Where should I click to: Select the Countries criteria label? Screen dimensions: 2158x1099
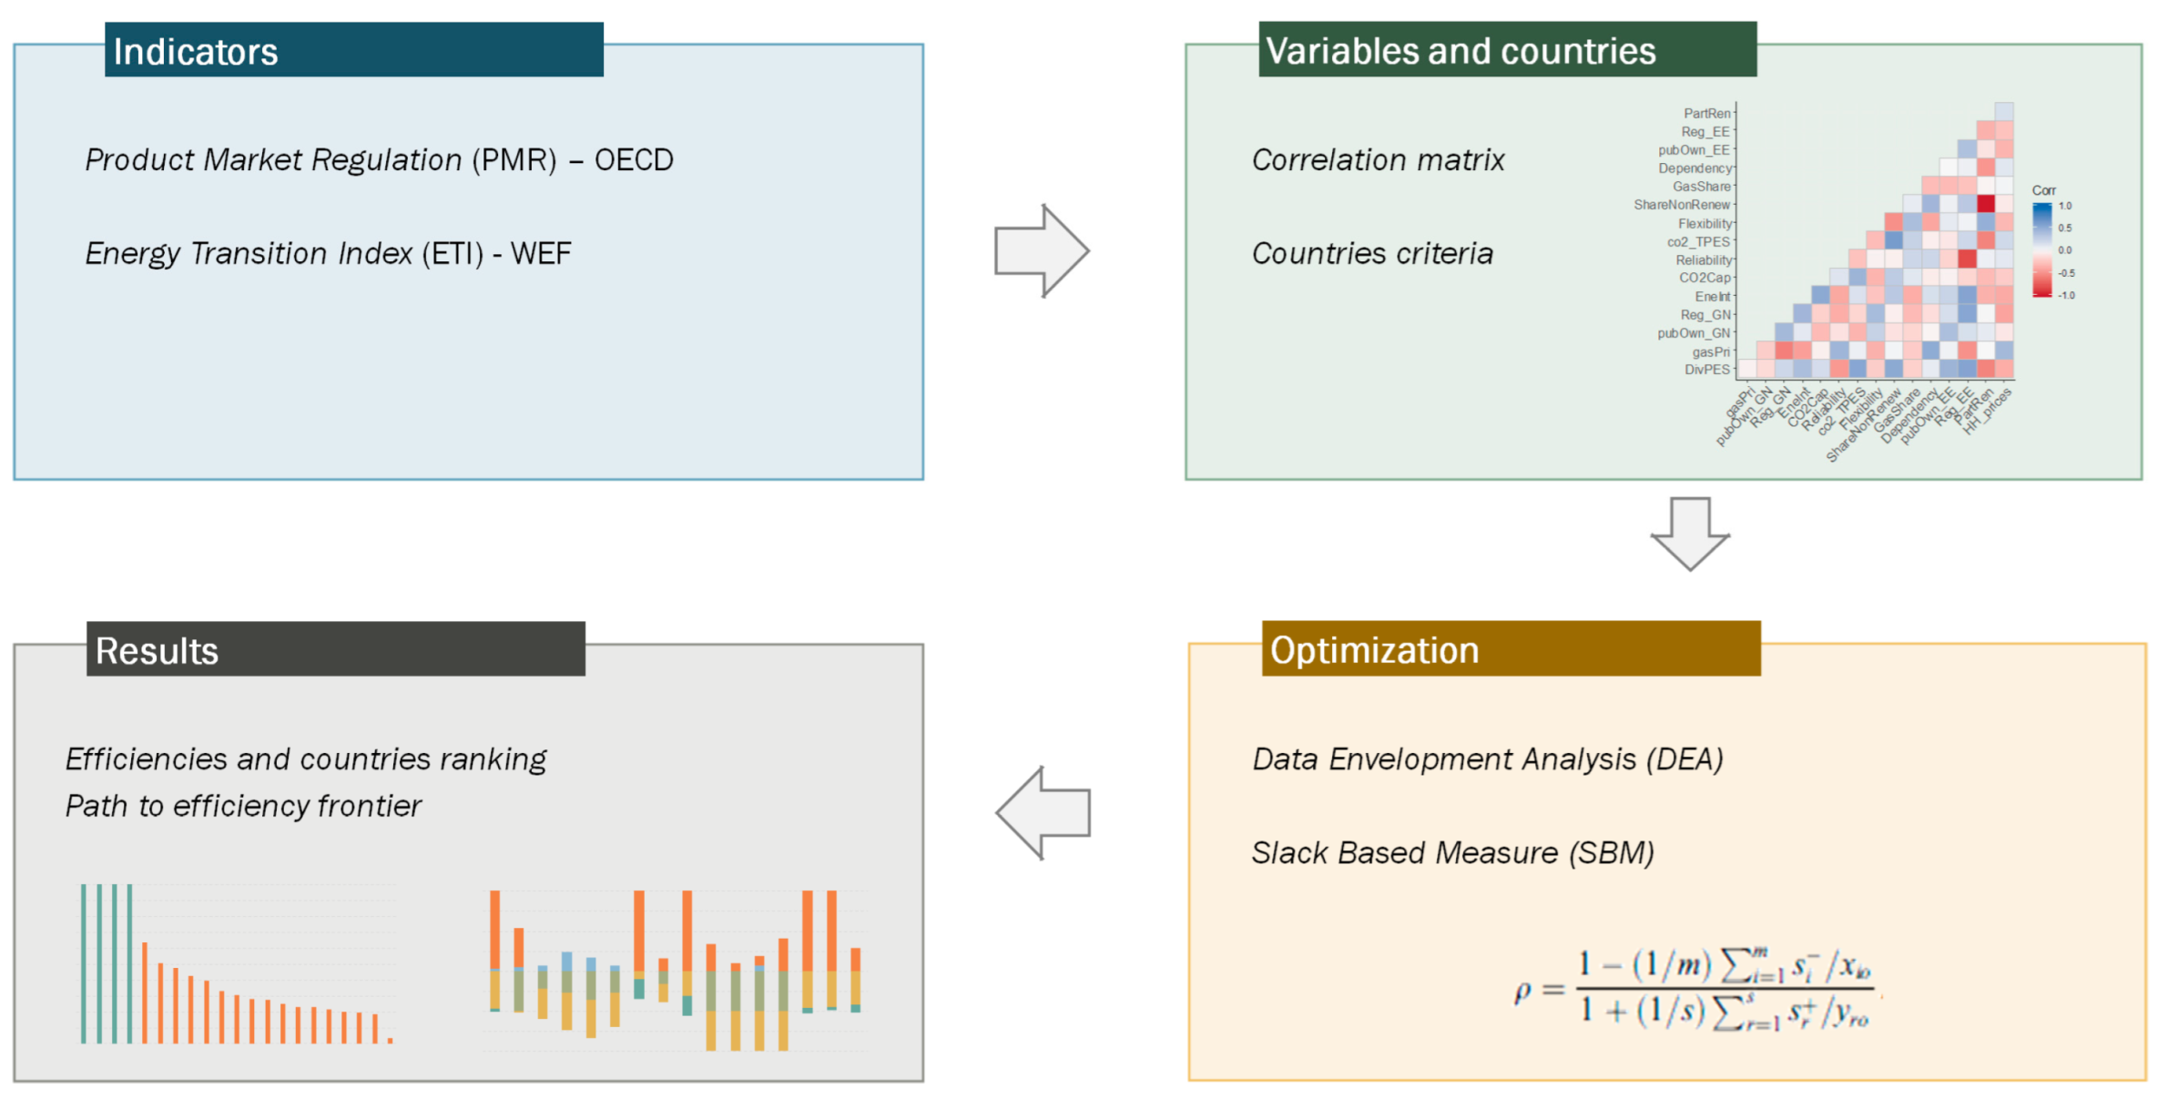point(1372,253)
